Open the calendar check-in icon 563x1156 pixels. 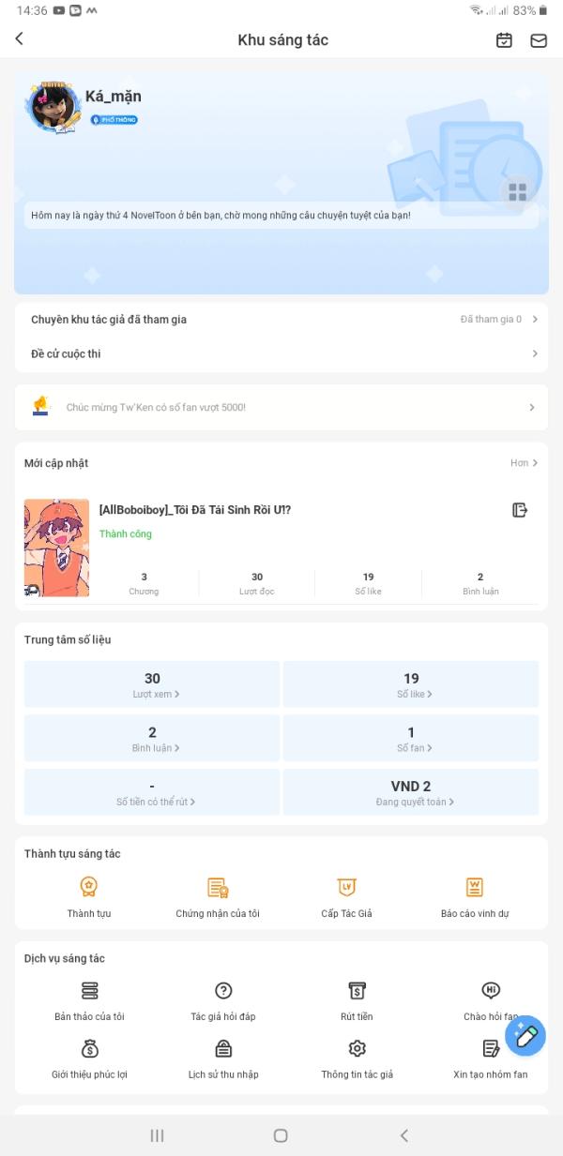coord(504,40)
